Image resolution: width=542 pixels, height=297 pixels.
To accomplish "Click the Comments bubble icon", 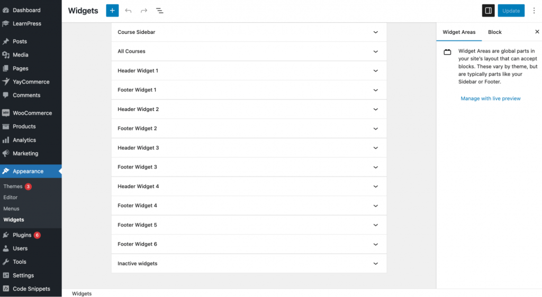I will pos(6,95).
